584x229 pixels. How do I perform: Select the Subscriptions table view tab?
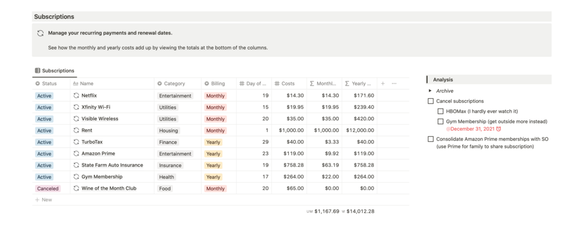tap(55, 70)
